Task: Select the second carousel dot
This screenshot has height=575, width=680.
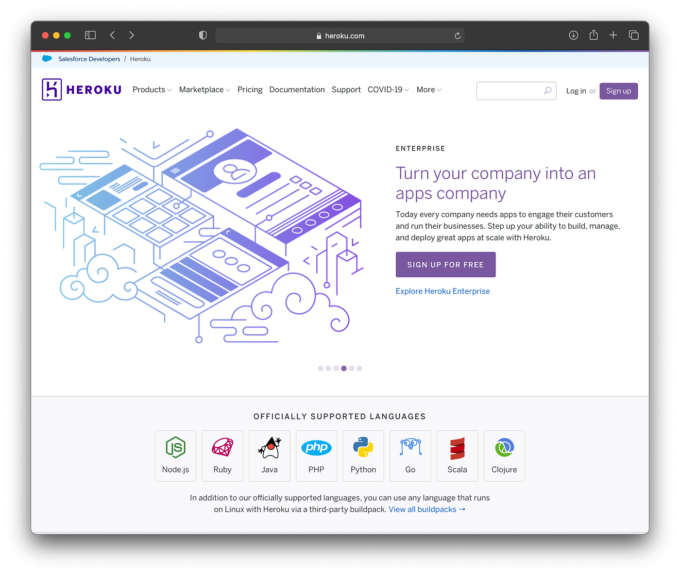Action: point(328,369)
